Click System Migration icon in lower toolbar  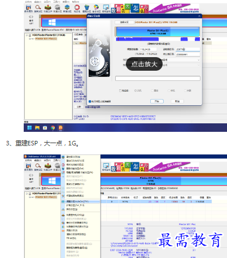pyautogui.click(x=106, y=166)
